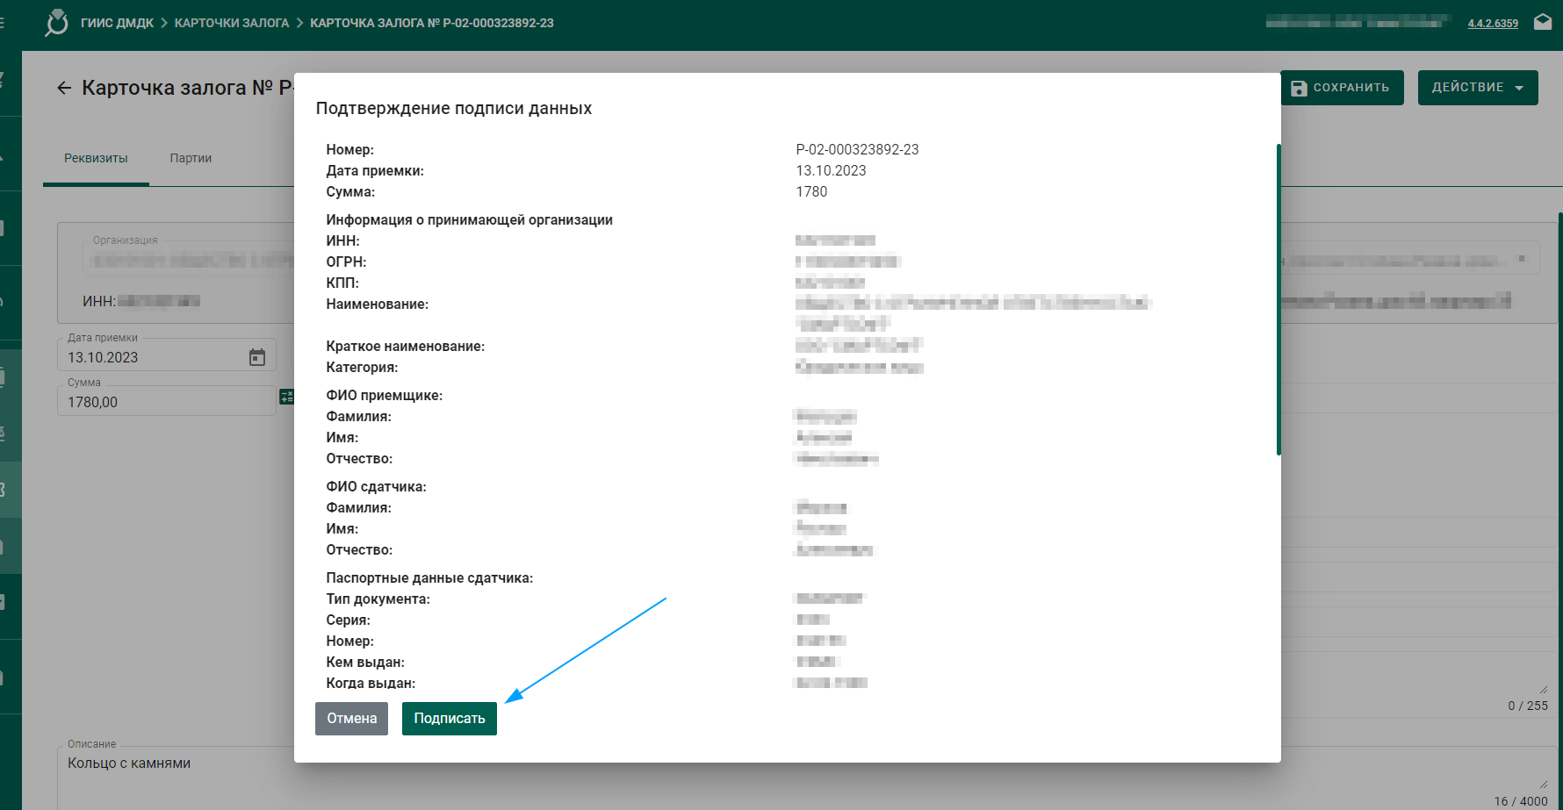The width and height of the screenshot is (1563, 810).
Task: Click the ГИИС ДМДК ring logo
Action: (x=57, y=23)
